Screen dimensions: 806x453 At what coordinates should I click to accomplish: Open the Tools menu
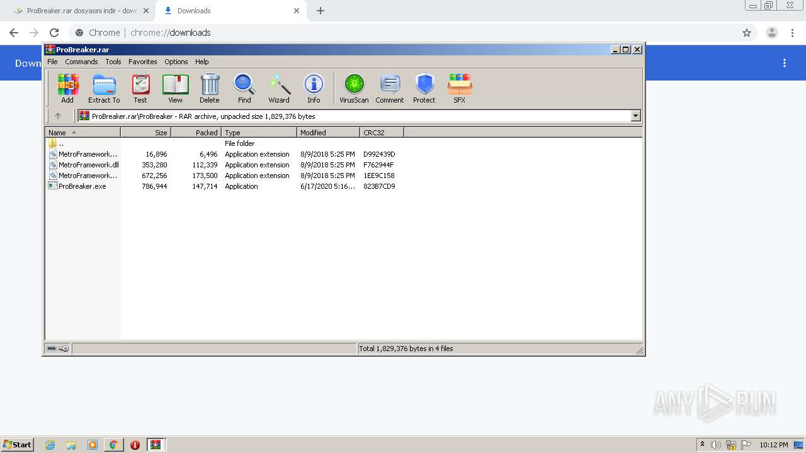(113, 62)
